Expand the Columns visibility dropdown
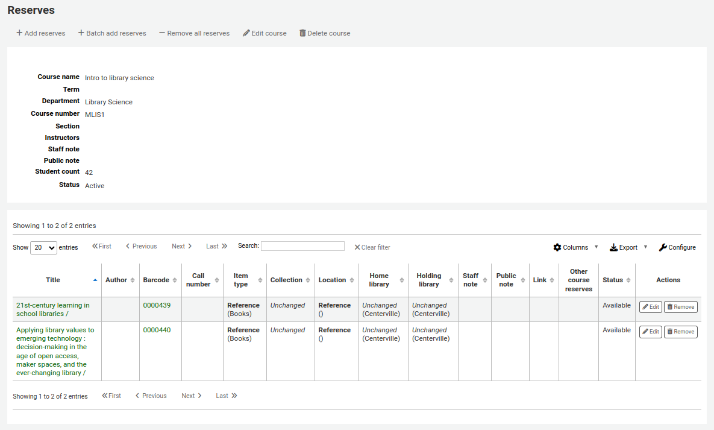 (575, 247)
